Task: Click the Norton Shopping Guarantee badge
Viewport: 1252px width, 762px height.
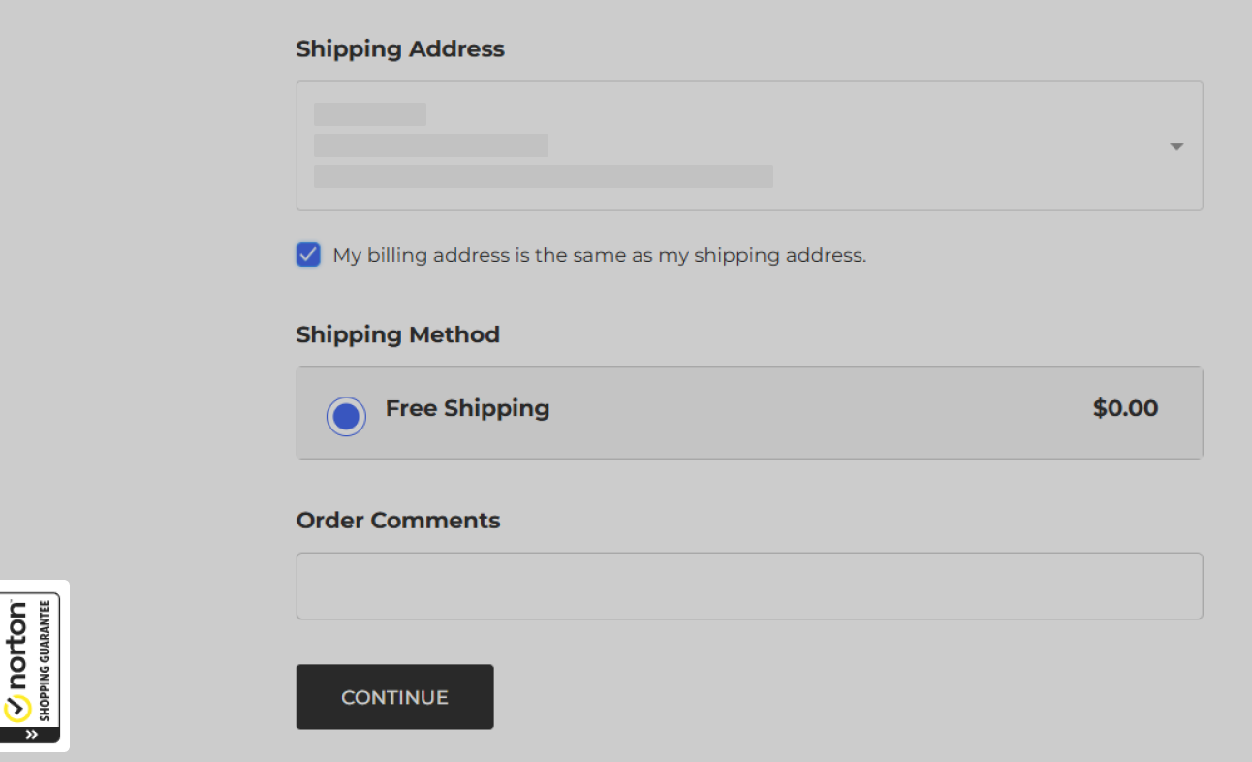Action: (x=32, y=666)
